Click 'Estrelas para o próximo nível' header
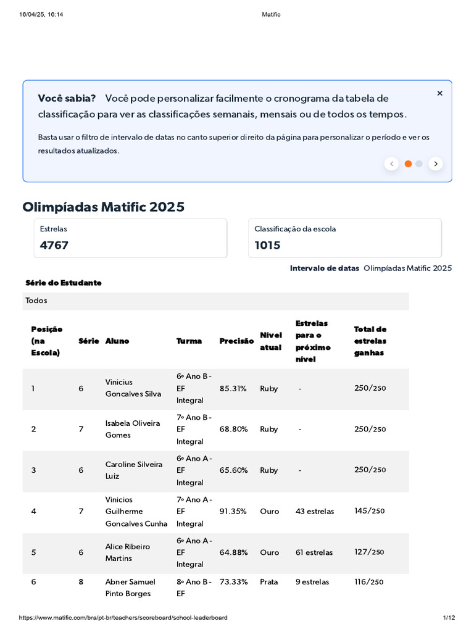The image size is (474, 632). pyautogui.click(x=313, y=341)
